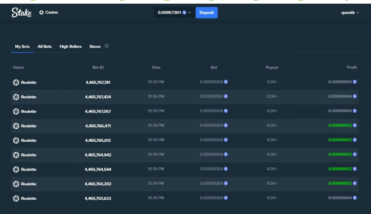Open bet ID 4,465,764,544

[x=98, y=170]
